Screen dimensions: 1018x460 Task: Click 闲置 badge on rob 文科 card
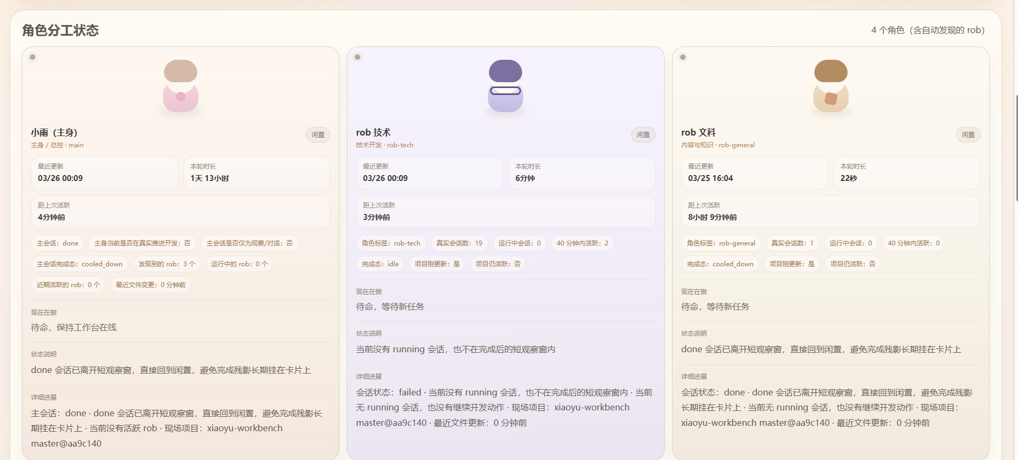(968, 135)
